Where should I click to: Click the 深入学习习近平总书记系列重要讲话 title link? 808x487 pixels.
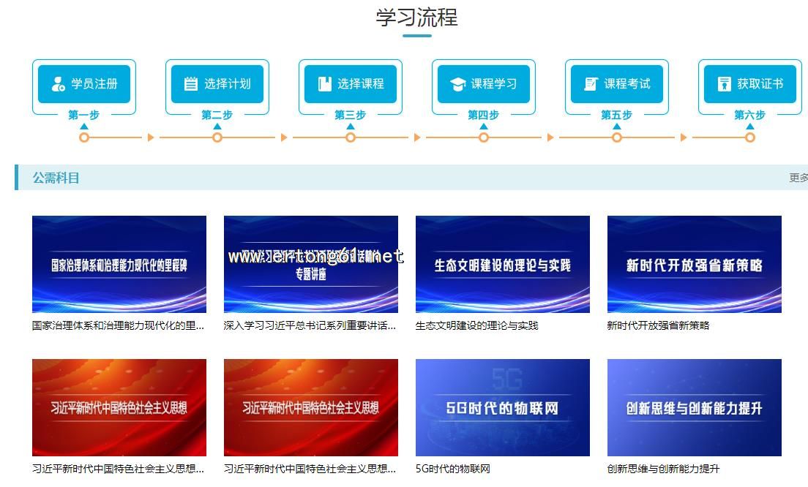tap(310, 325)
